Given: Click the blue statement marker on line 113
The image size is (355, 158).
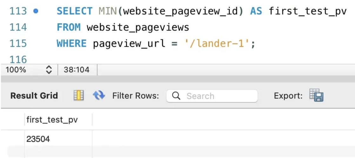Looking at the screenshot, I should click(x=36, y=11).
